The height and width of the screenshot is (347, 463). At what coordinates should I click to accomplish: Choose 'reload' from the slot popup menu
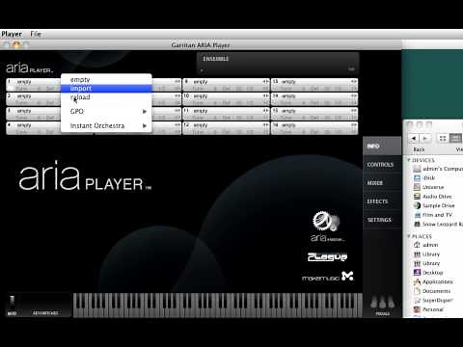tap(106, 97)
